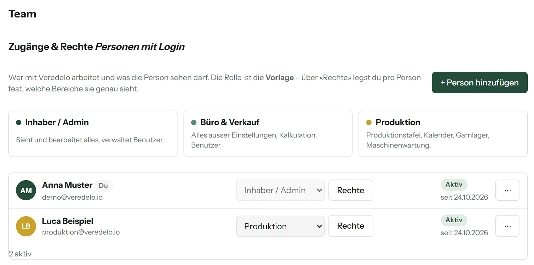534x265 pixels.
Task: Click the email demo@veredelo.io
Action: click(72, 197)
